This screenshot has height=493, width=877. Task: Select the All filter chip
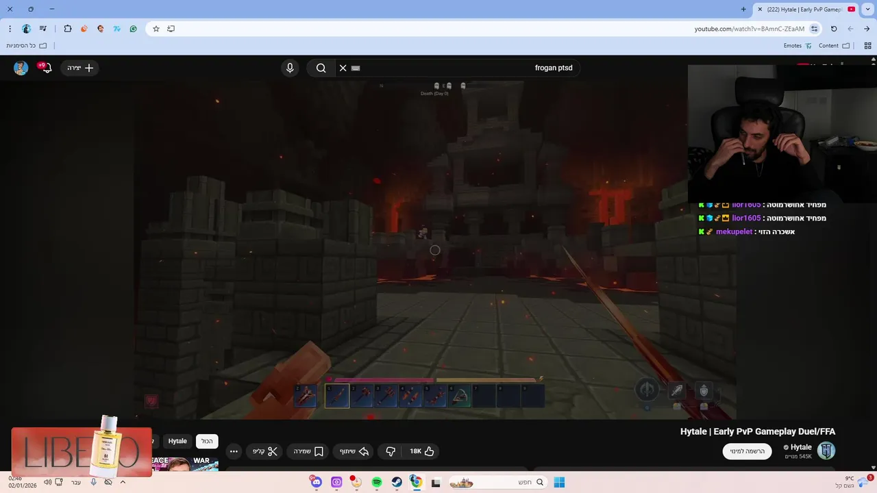point(207,441)
